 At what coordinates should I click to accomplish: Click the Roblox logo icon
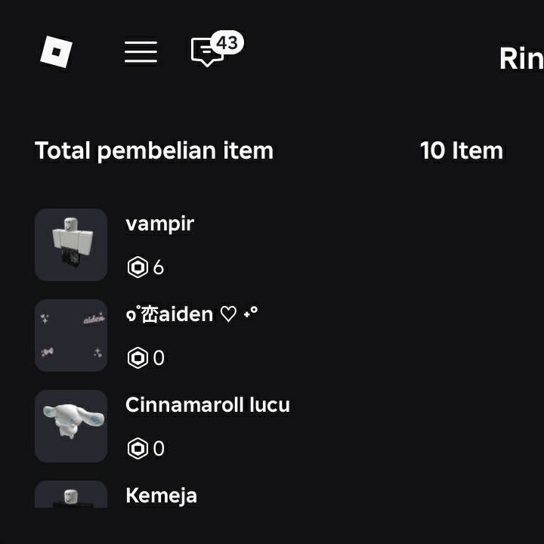(x=56, y=51)
